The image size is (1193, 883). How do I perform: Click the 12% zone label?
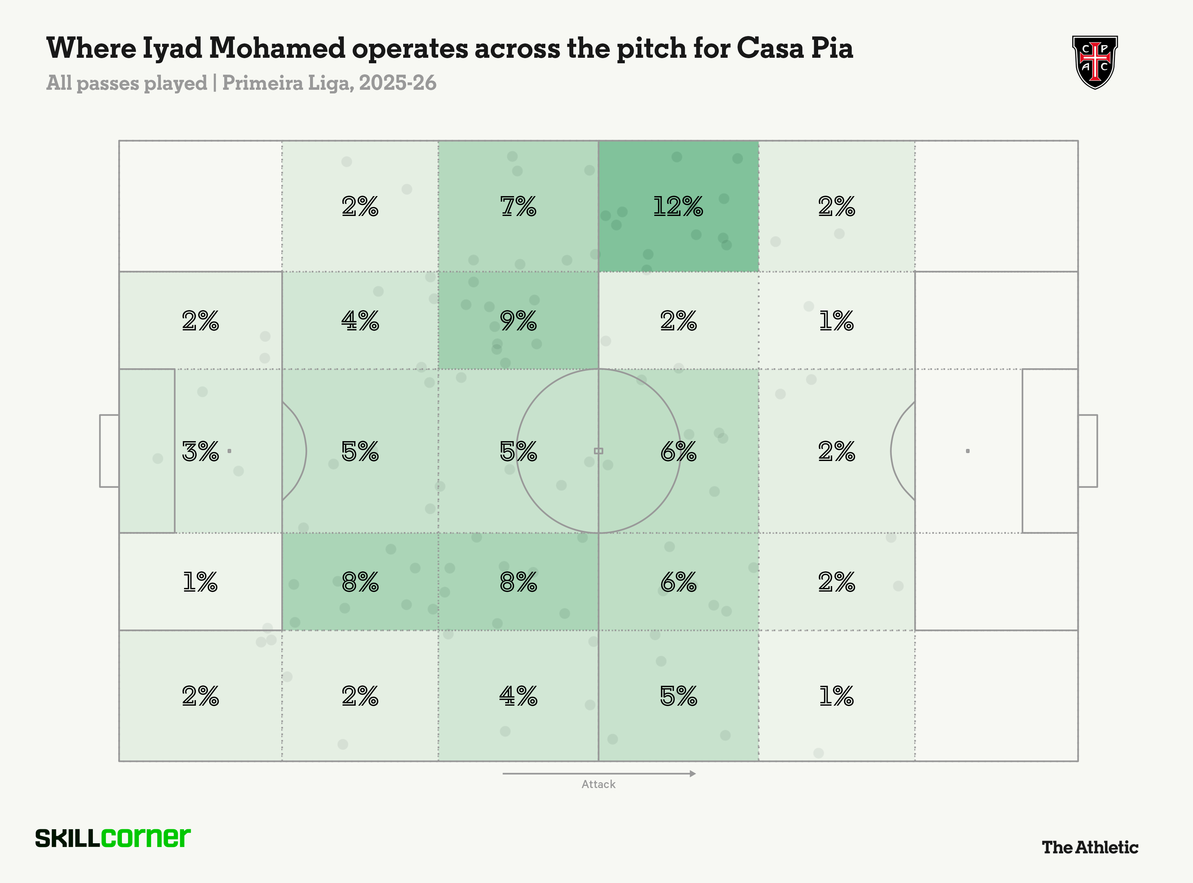pos(678,206)
